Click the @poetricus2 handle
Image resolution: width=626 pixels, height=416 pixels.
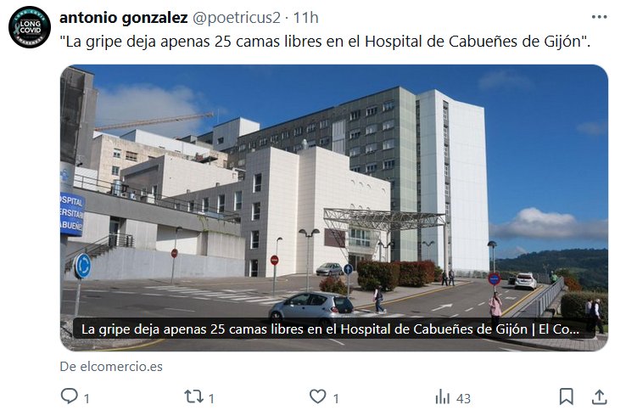tap(237, 18)
